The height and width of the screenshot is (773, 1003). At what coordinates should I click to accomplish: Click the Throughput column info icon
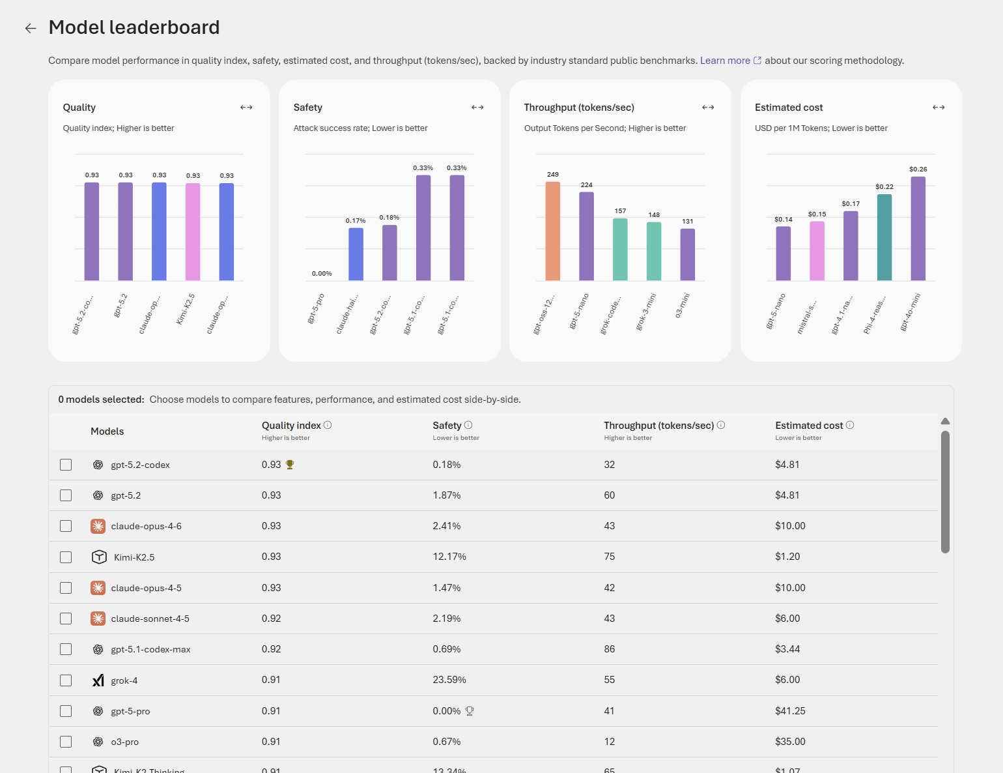721,425
